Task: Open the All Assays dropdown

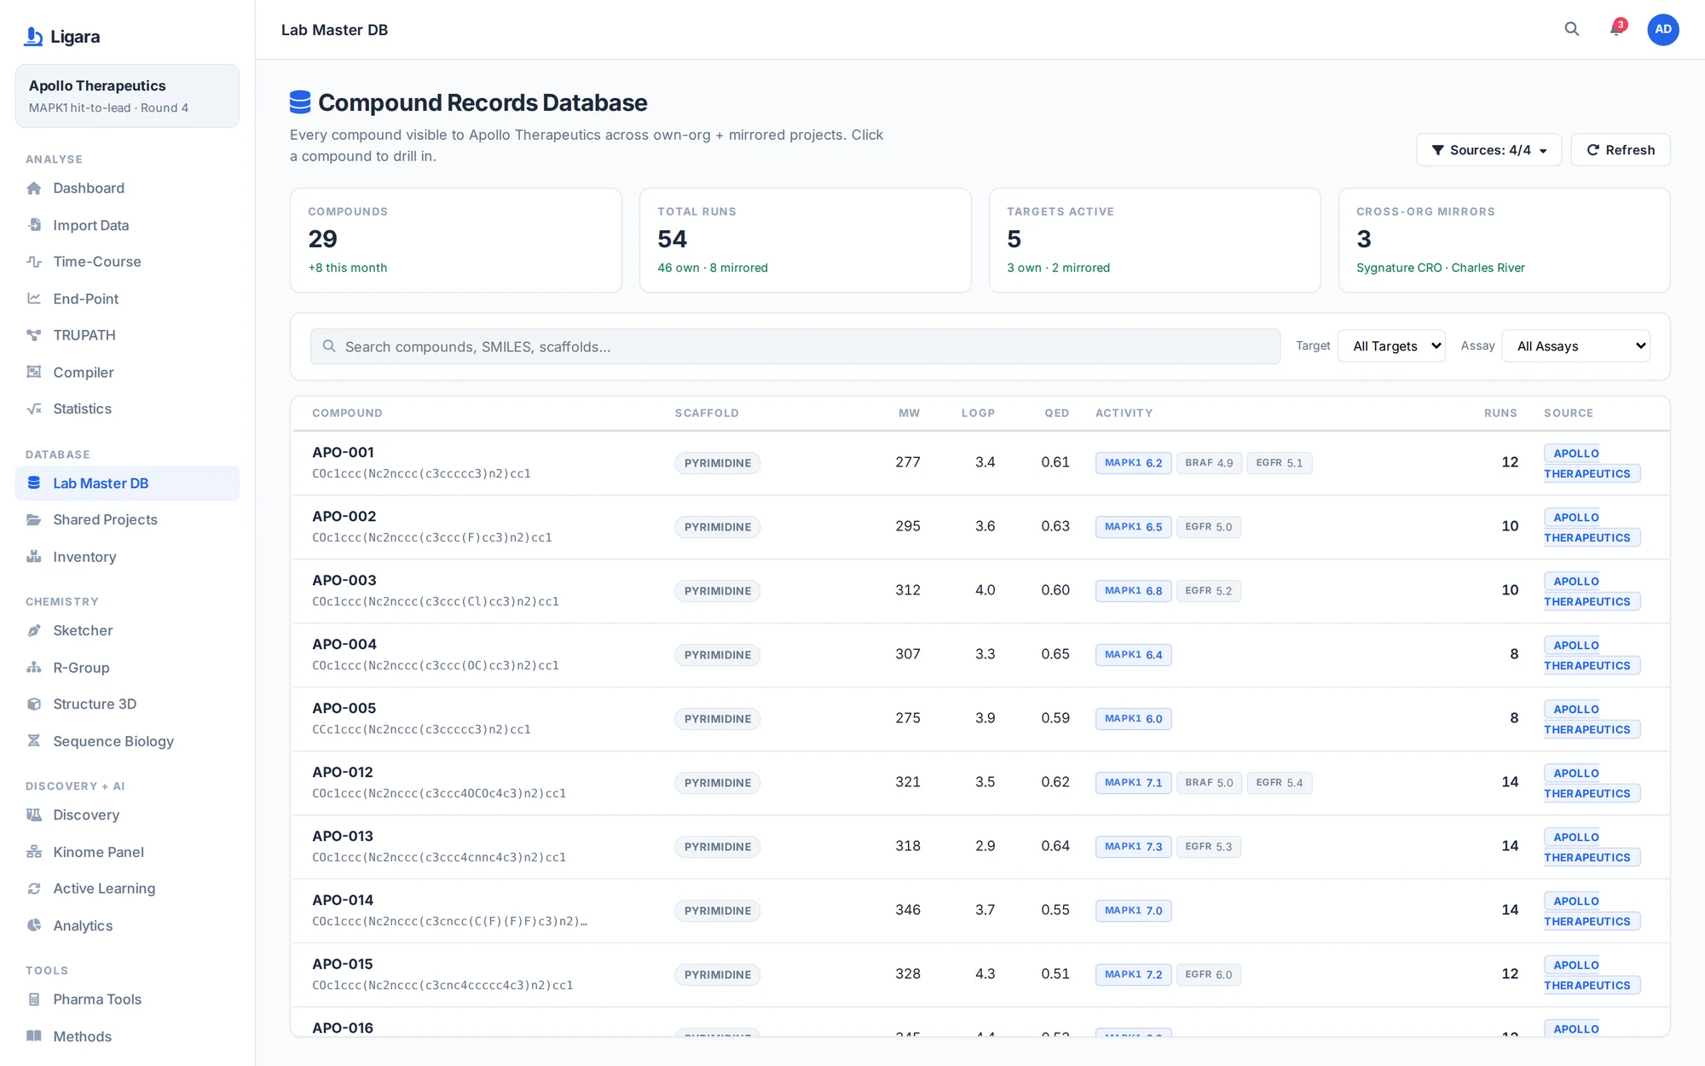Action: [1575, 346]
